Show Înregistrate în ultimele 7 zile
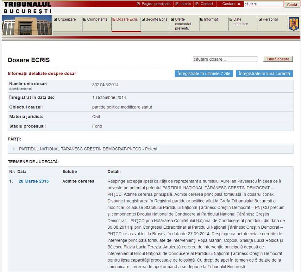This screenshot has height=272, width=301. (x=204, y=73)
